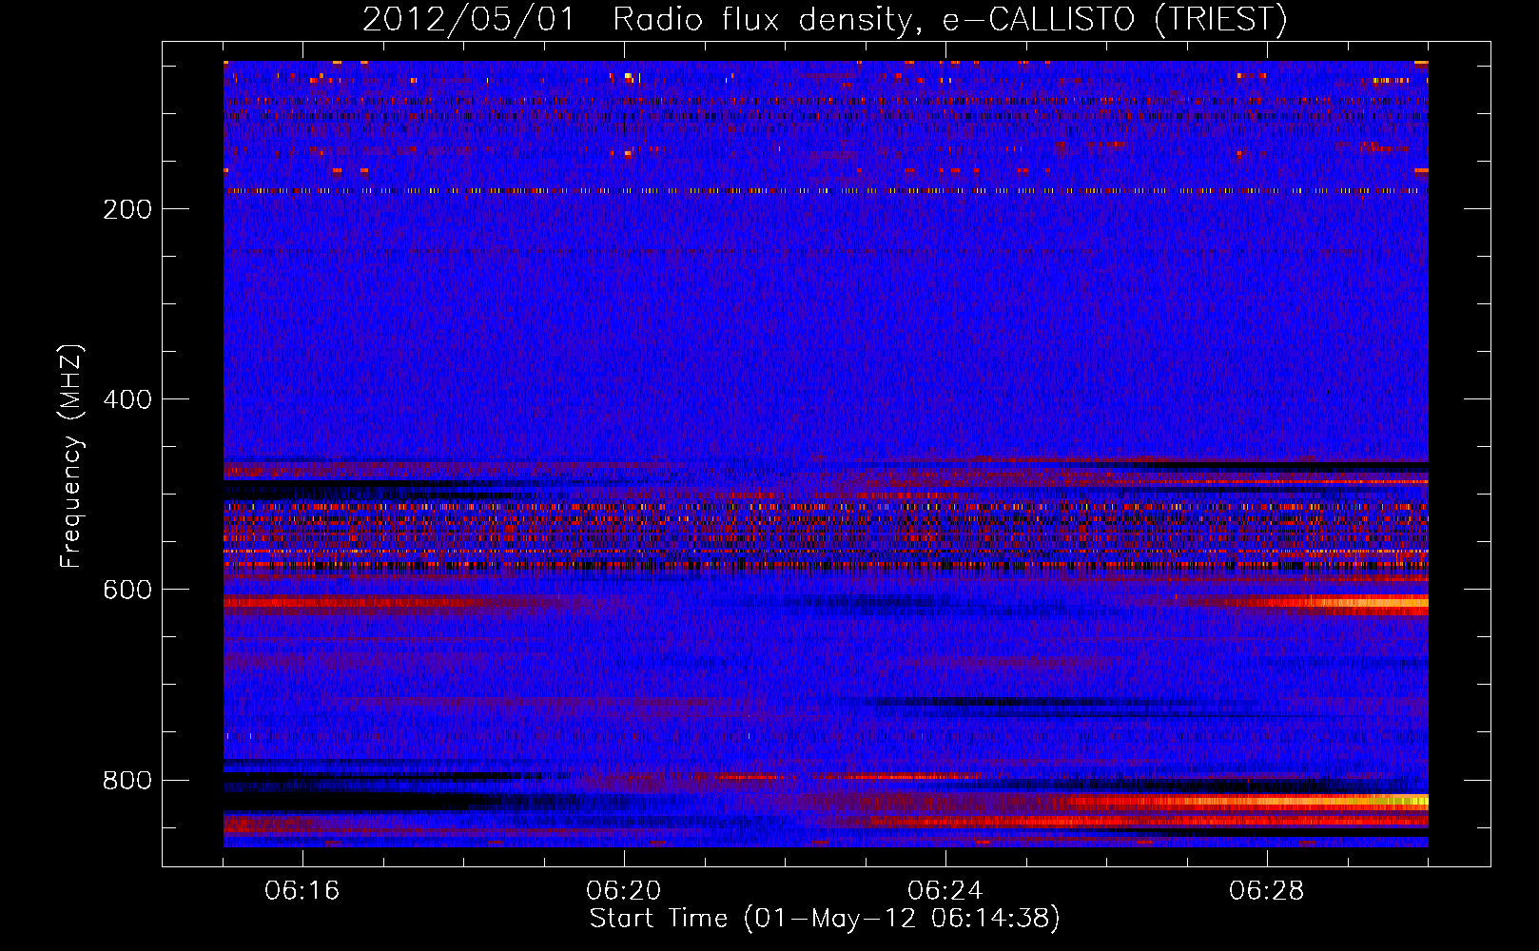This screenshot has height=951, width=1539.
Task: Click the 400 frequency tick label
Action: pos(127,399)
